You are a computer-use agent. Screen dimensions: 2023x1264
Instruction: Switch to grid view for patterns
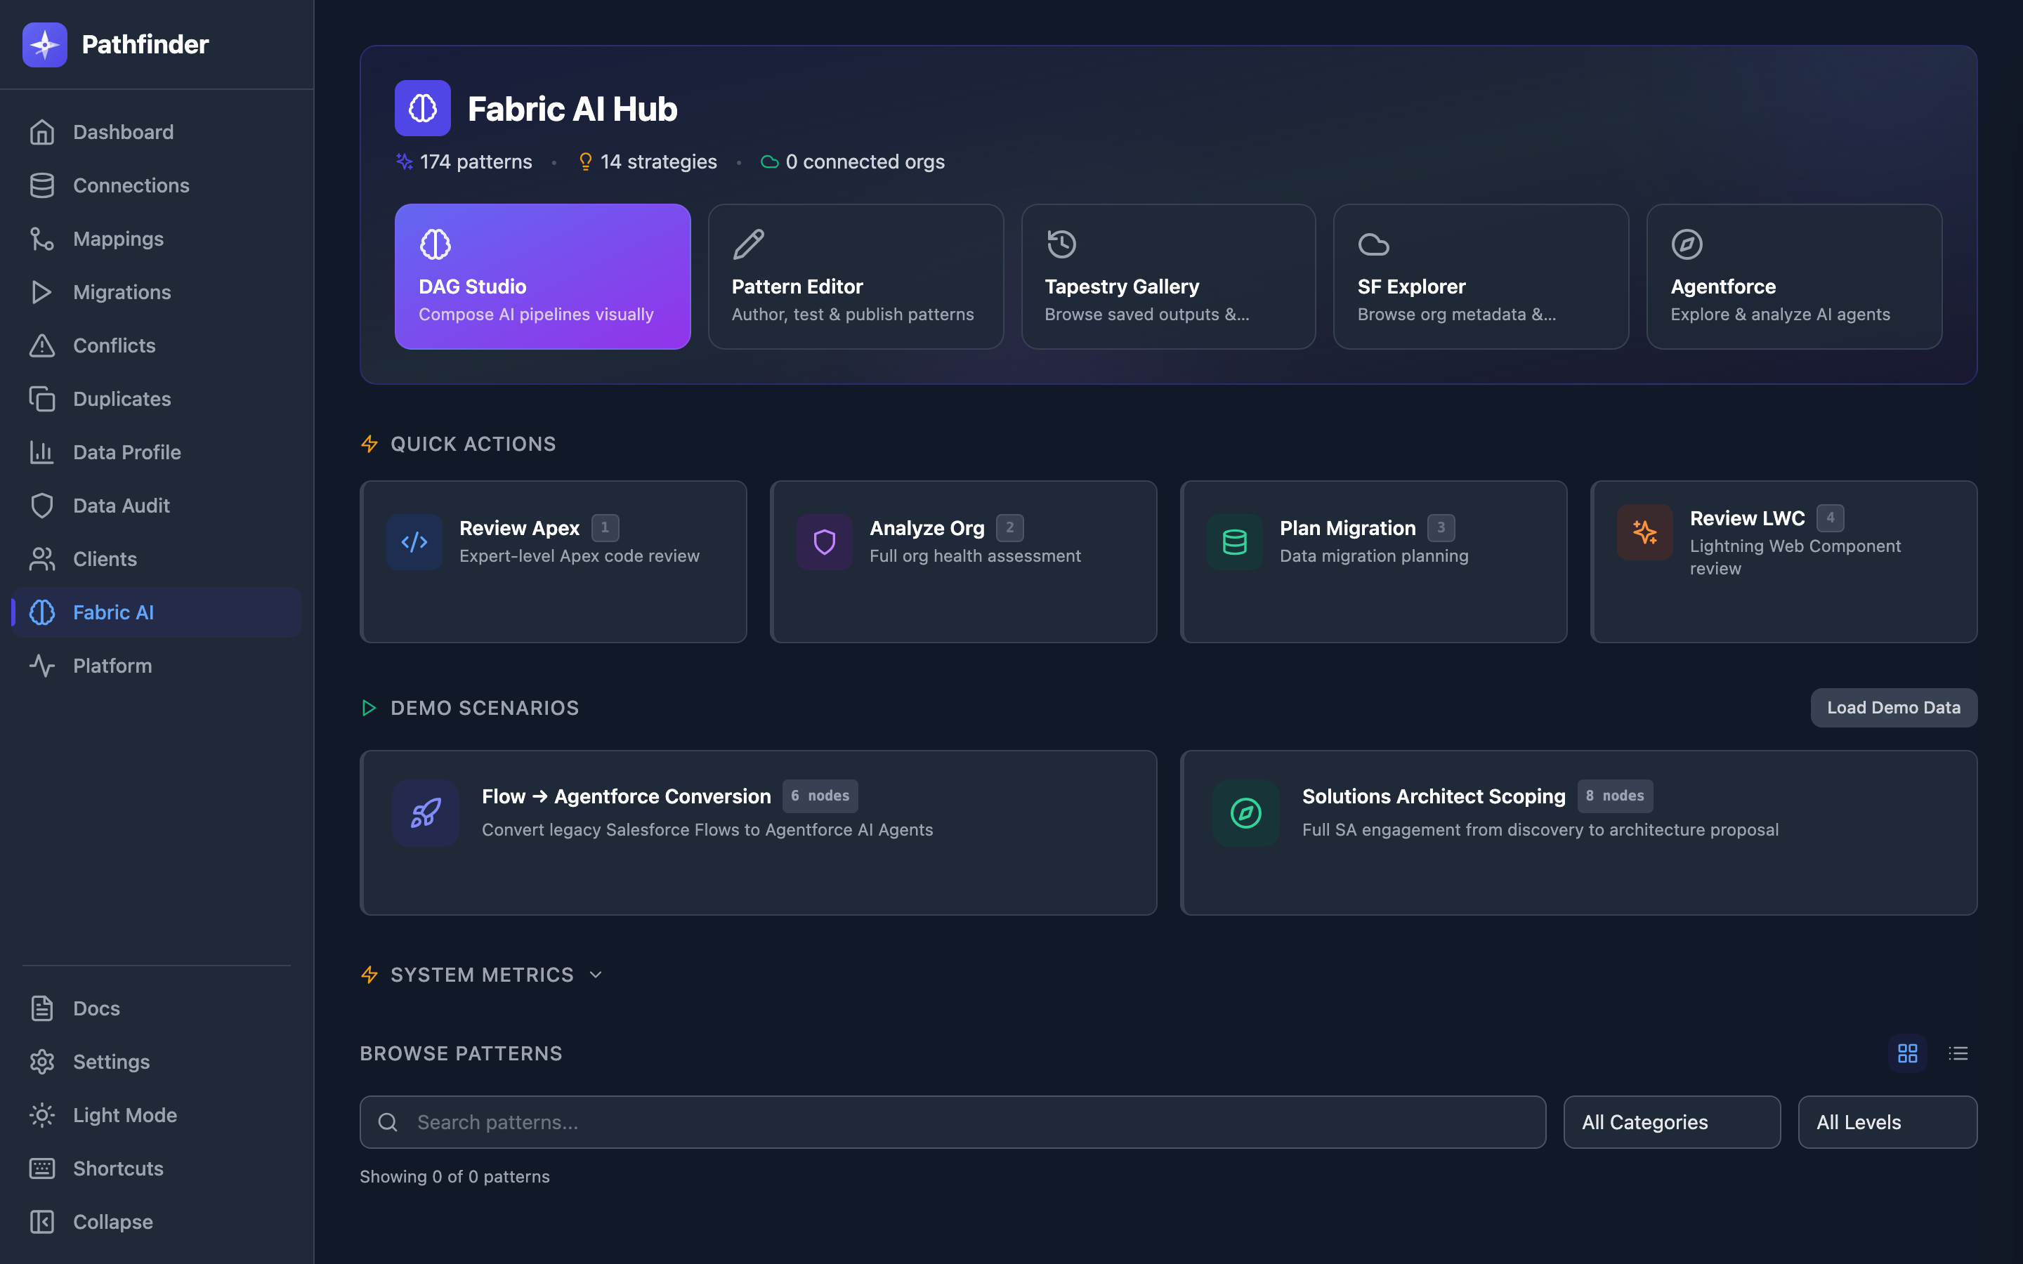(x=1909, y=1053)
